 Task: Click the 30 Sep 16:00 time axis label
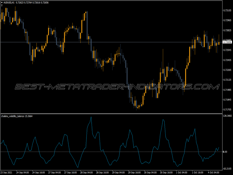click(x=166, y=173)
